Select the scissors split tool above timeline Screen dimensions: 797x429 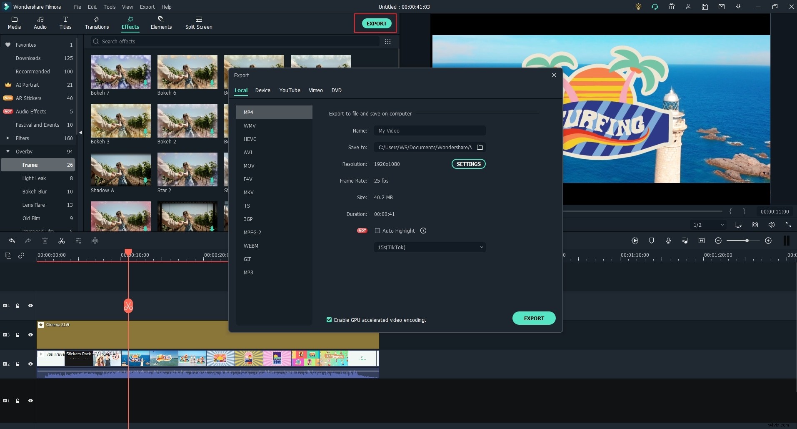coord(61,241)
